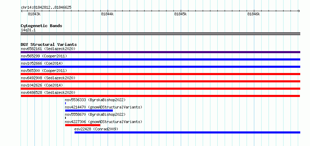Click the nsv1042626 (Coe2014) label
The height and width of the screenshot is (146, 310).
(42, 85)
